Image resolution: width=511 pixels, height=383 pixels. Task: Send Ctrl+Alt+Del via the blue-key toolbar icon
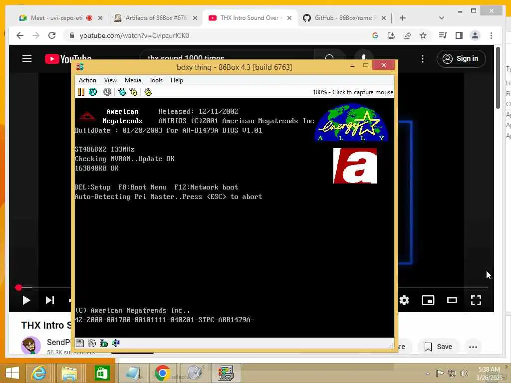tap(122, 92)
